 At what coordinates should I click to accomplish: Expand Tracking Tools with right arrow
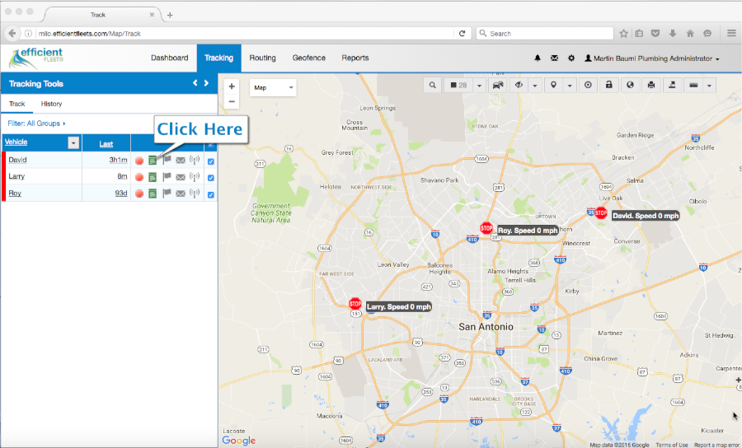pyautogui.click(x=206, y=83)
